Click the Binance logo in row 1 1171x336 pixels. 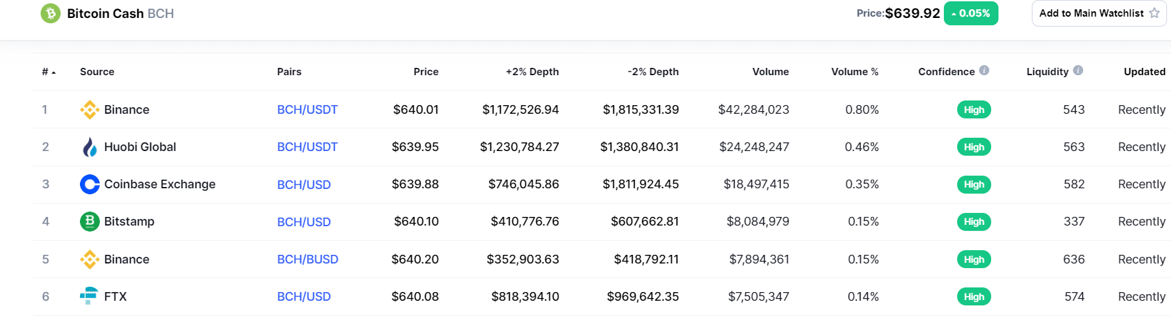pos(90,110)
